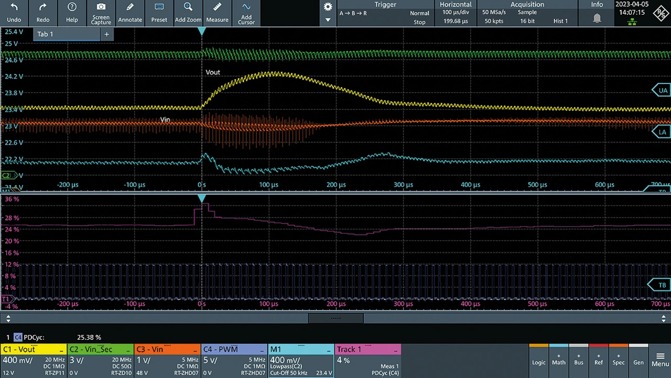Click the Add Zoom magnifier icon
This screenshot has width=671, height=378.
pyautogui.click(x=188, y=7)
